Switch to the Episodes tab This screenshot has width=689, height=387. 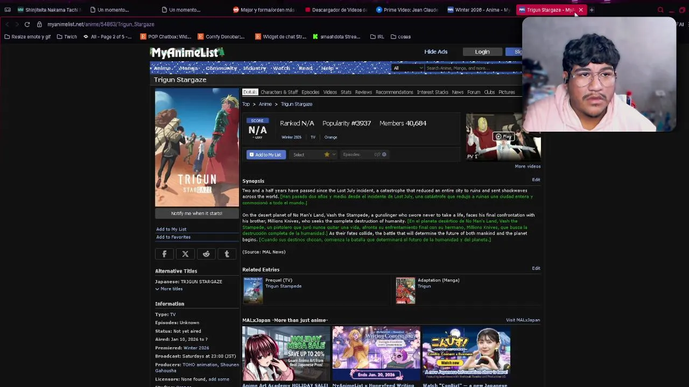pyautogui.click(x=310, y=92)
